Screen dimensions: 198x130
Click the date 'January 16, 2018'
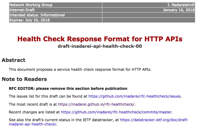[179, 10]
